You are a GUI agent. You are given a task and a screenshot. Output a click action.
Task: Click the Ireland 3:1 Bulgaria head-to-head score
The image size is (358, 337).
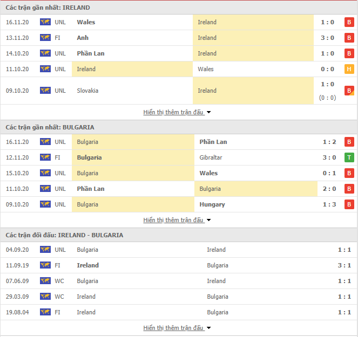click(x=345, y=265)
